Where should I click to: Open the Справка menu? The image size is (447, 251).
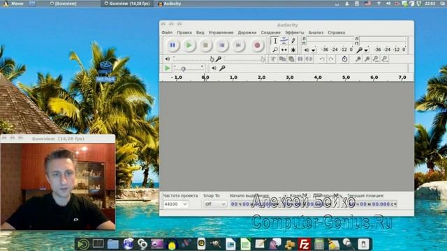(337, 33)
